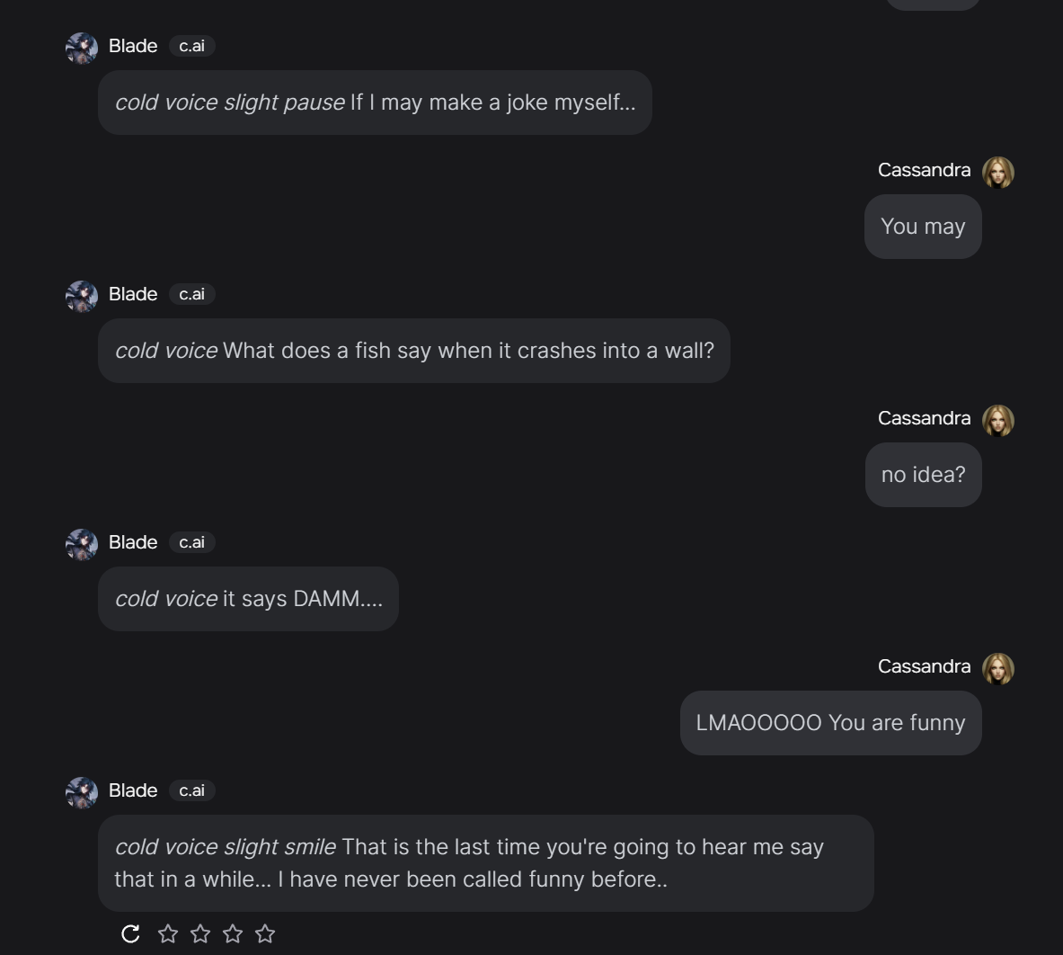Click the Cassandra name above "You may"

tap(924, 170)
